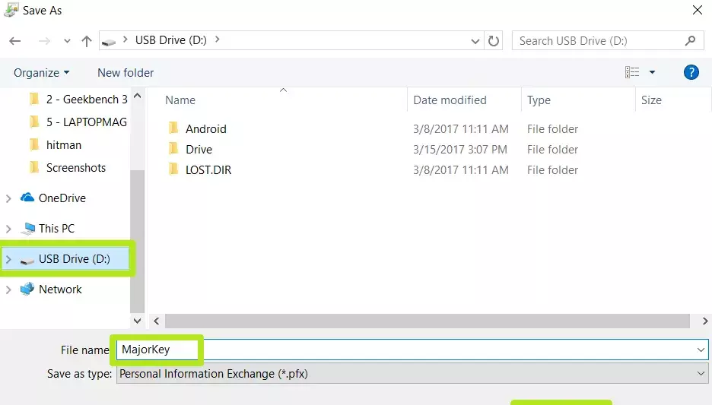Click navigation pane scroll up arrow
The image size is (712, 405).
click(x=137, y=96)
